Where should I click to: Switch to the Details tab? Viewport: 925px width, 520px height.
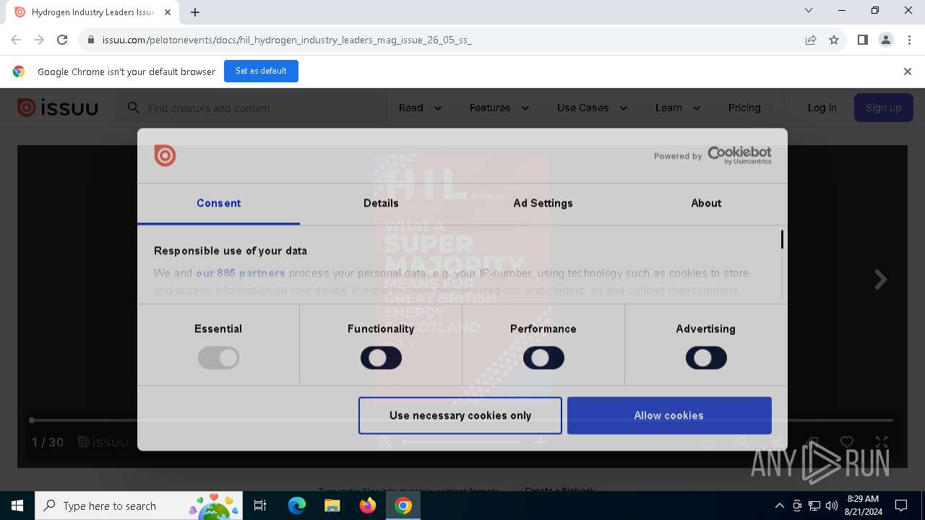[x=381, y=204]
